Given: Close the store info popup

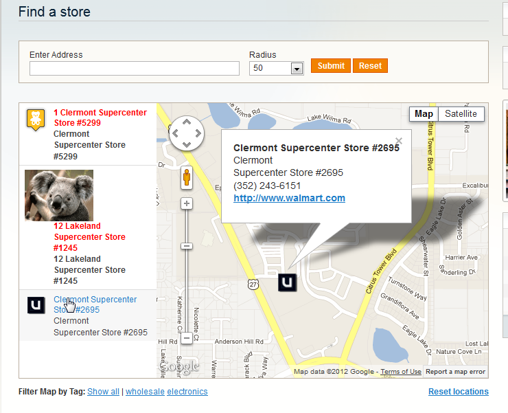Looking at the screenshot, I should 399,141.
